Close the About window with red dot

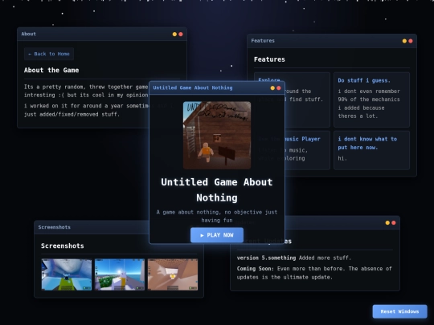coord(181,35)
